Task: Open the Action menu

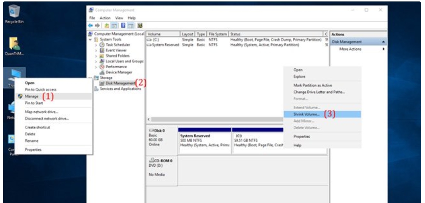Action: pyautogui.click(x=105, y=18)
